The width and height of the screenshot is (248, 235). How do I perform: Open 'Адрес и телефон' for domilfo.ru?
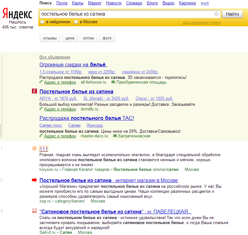point(60,109)
